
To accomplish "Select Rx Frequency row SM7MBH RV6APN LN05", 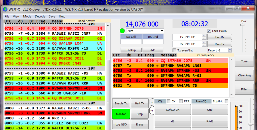I will [171, 66].
